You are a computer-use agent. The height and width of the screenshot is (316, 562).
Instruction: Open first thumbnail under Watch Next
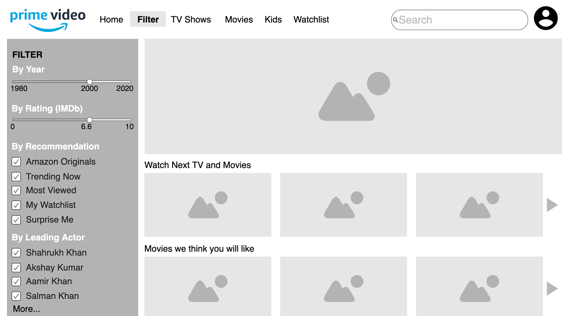pyautogui.click(x=208, y=205)
